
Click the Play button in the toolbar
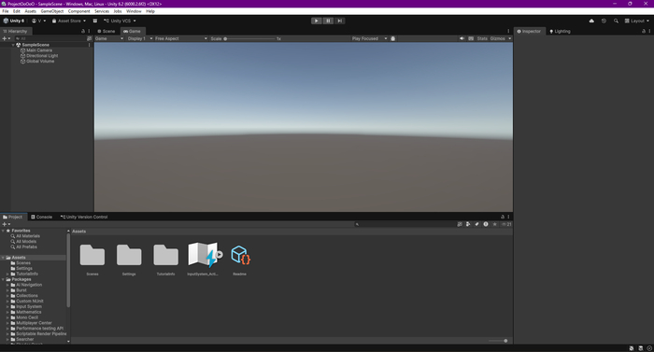(316, 21)
